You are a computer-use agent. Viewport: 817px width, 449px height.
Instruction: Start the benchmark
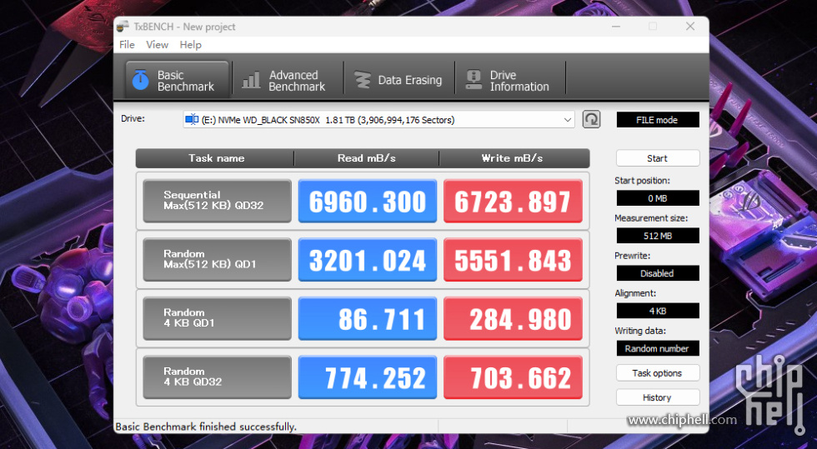pos(658,158)
